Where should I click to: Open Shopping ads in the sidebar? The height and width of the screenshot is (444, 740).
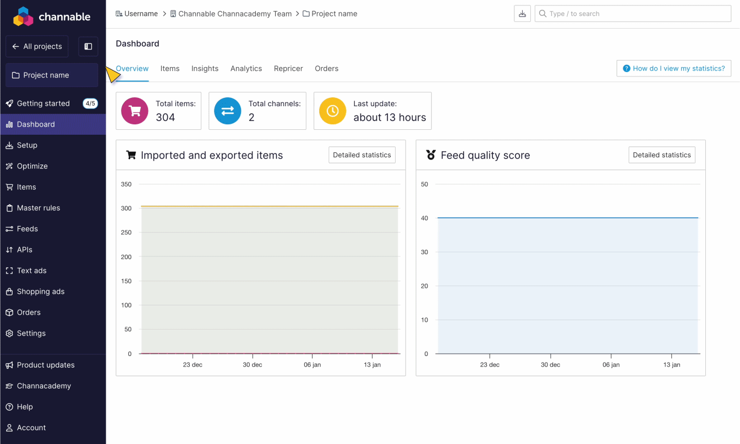[x=53, y=292]
